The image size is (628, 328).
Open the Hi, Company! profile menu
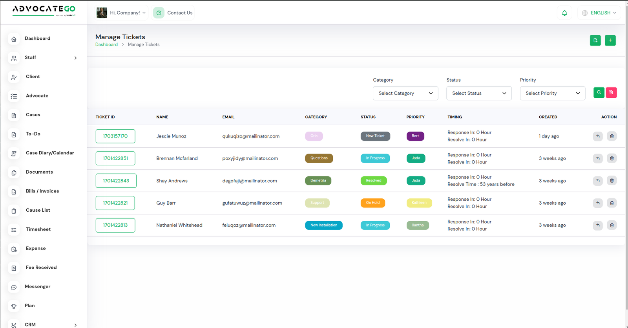(122, 13)
